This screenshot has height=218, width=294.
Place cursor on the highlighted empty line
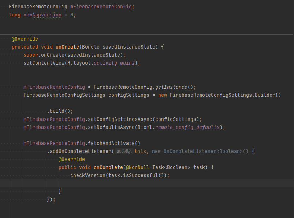(x=147, y=183)
